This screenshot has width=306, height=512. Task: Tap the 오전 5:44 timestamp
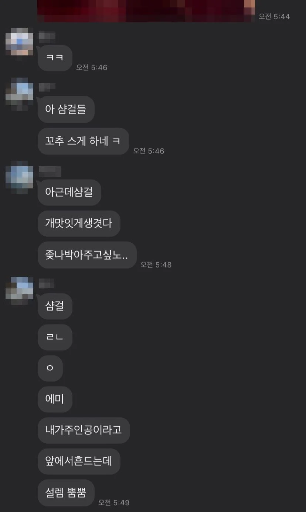pyautogui.click(x=274, y=17)
